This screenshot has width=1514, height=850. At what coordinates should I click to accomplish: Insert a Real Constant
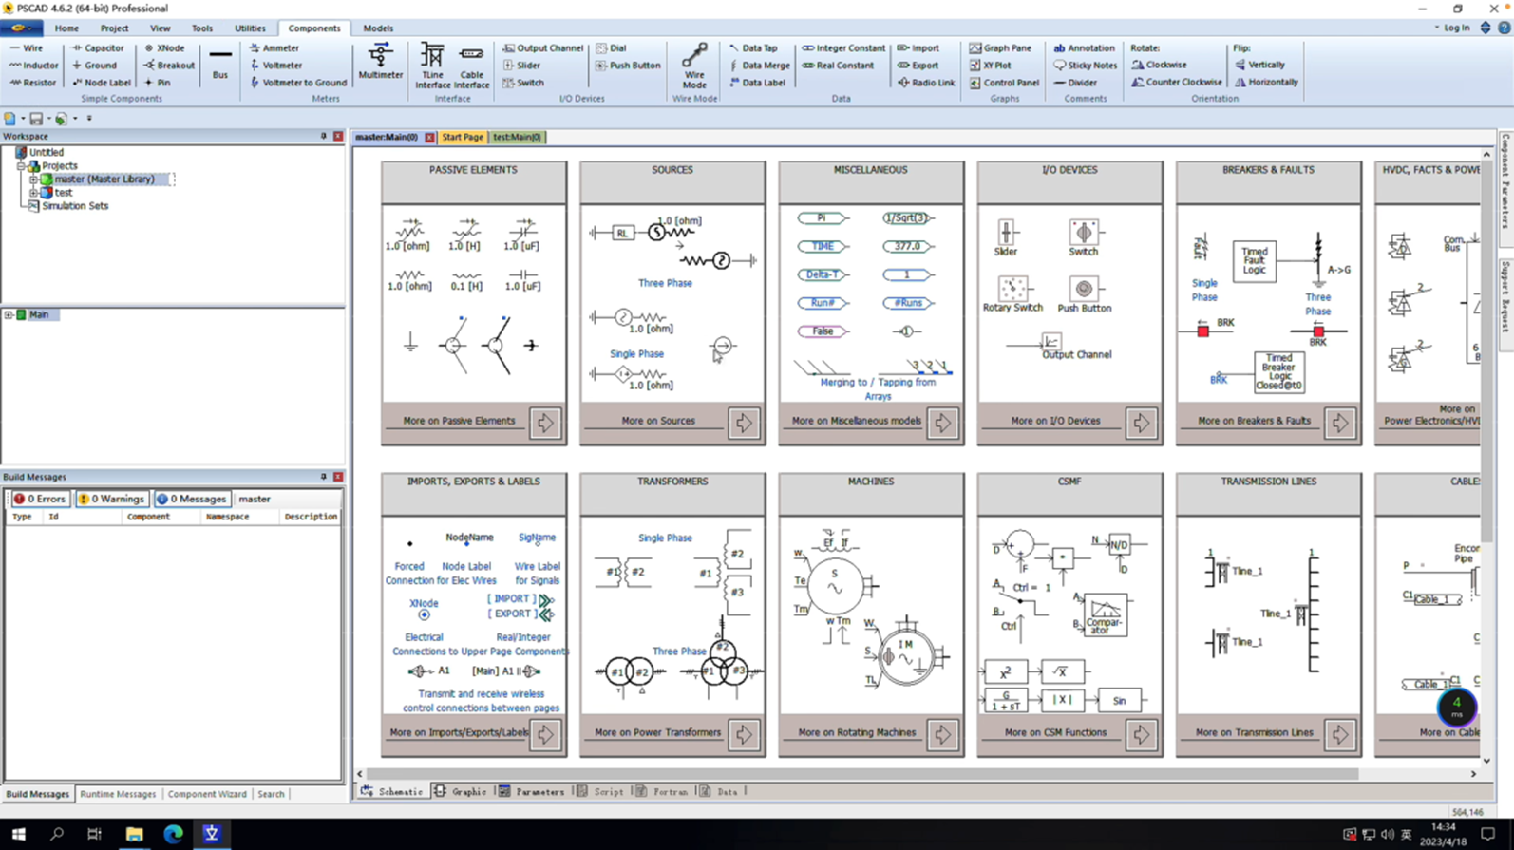tap(838, 66)
